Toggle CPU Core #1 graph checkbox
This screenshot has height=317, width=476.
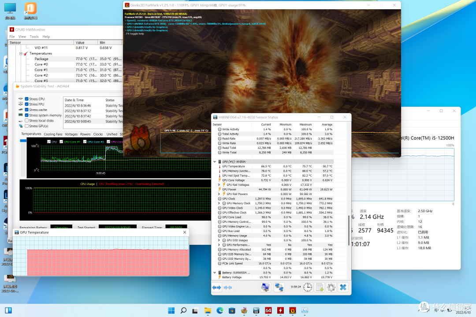point(61,142)
